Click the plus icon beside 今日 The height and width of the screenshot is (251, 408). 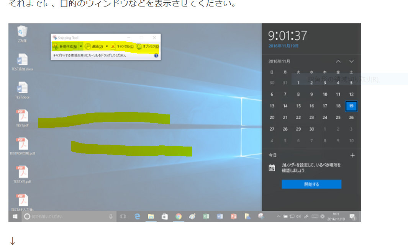click(352, 155)
